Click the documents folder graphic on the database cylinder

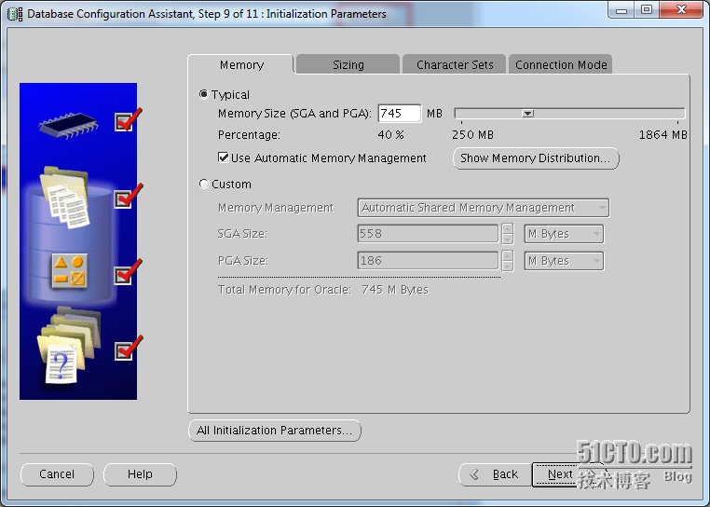point(65,198)
